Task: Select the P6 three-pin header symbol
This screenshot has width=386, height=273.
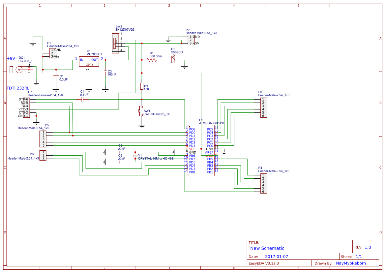Action: click(43, 155)
